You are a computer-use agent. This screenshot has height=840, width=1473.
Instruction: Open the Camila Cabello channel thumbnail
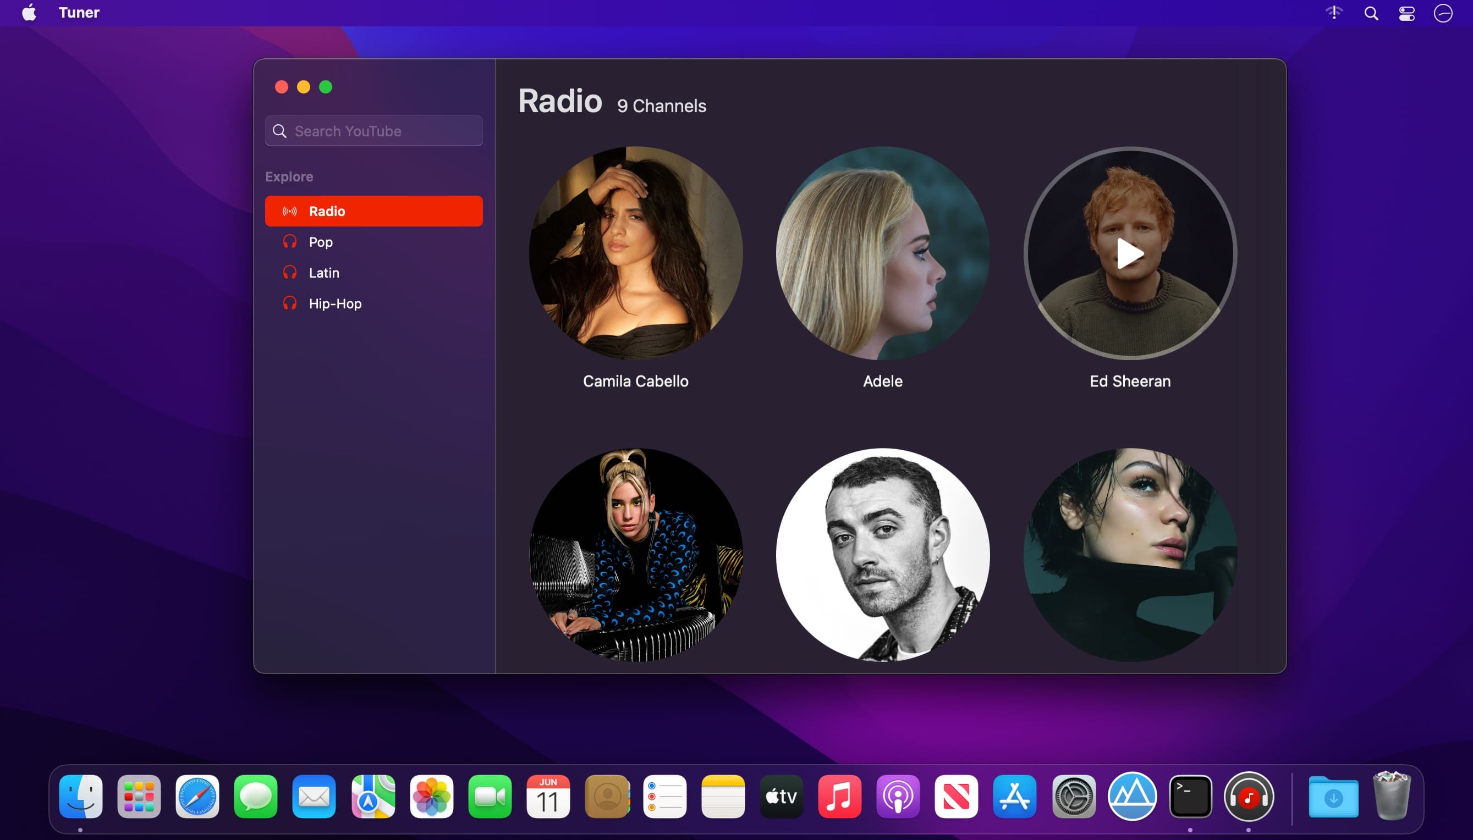635,253
